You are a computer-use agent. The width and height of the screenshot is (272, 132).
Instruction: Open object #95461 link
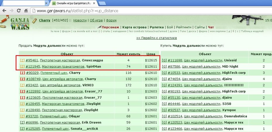point(32,60)
